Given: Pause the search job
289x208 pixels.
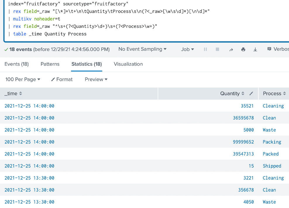Looking at the screenshot, I should coord(205,49).
